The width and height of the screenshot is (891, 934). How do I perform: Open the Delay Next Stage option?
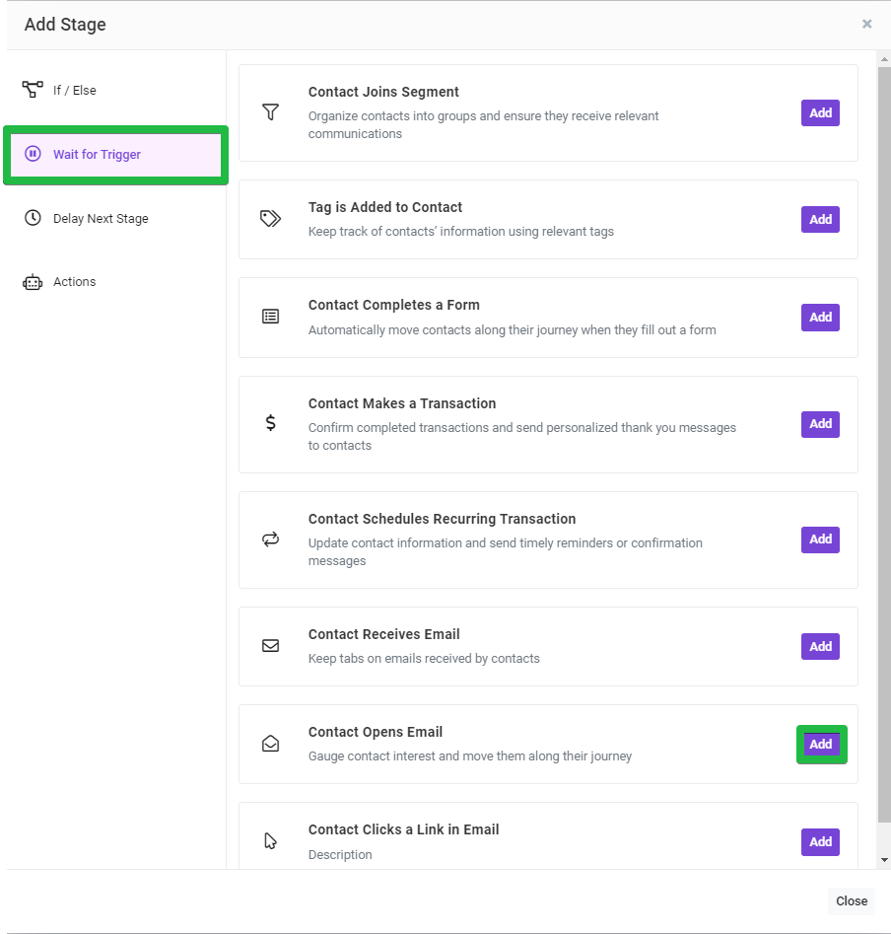[x=116, y=219]
